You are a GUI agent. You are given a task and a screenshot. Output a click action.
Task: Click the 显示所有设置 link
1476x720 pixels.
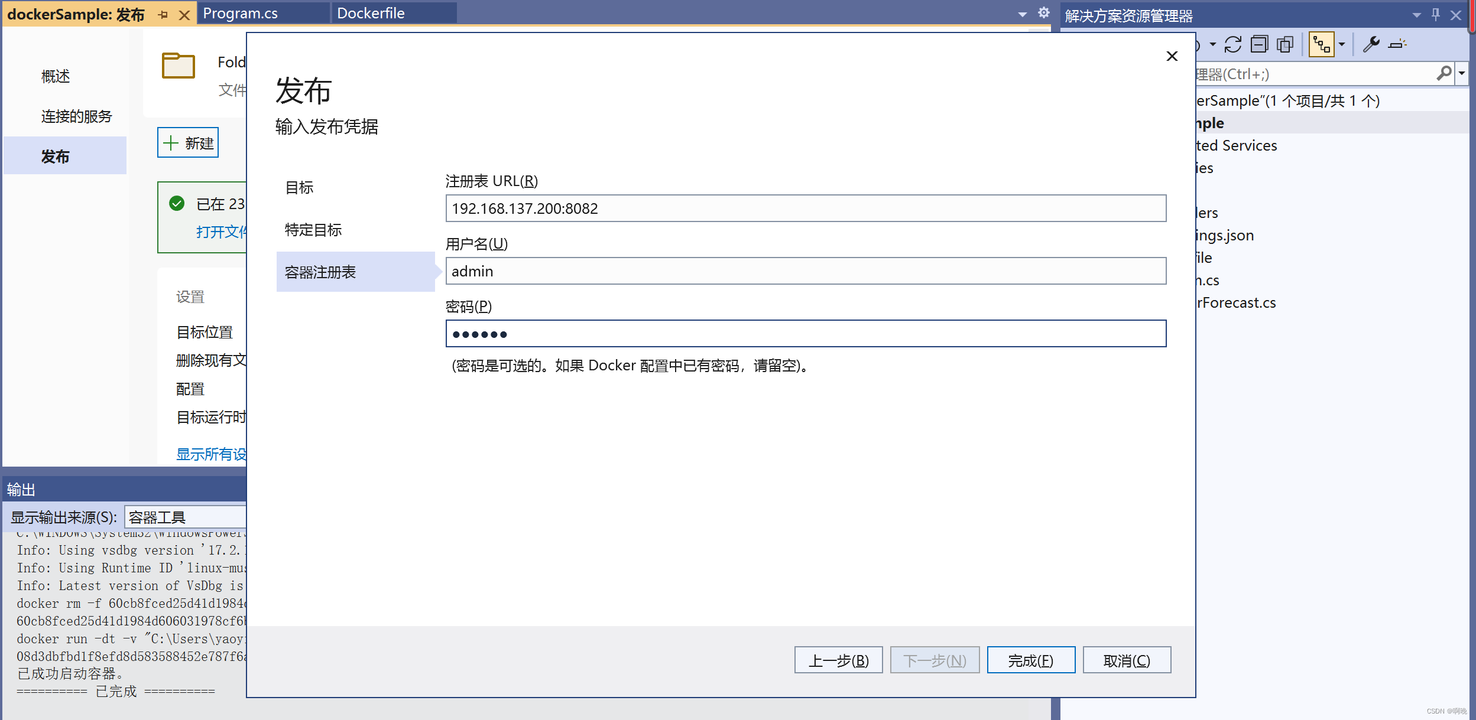(x=211, y=454)
